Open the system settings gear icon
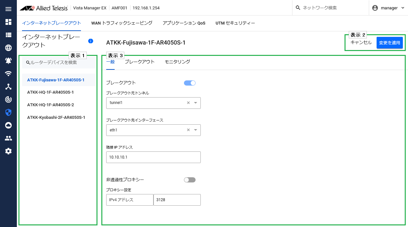 (x=8, y=151)
